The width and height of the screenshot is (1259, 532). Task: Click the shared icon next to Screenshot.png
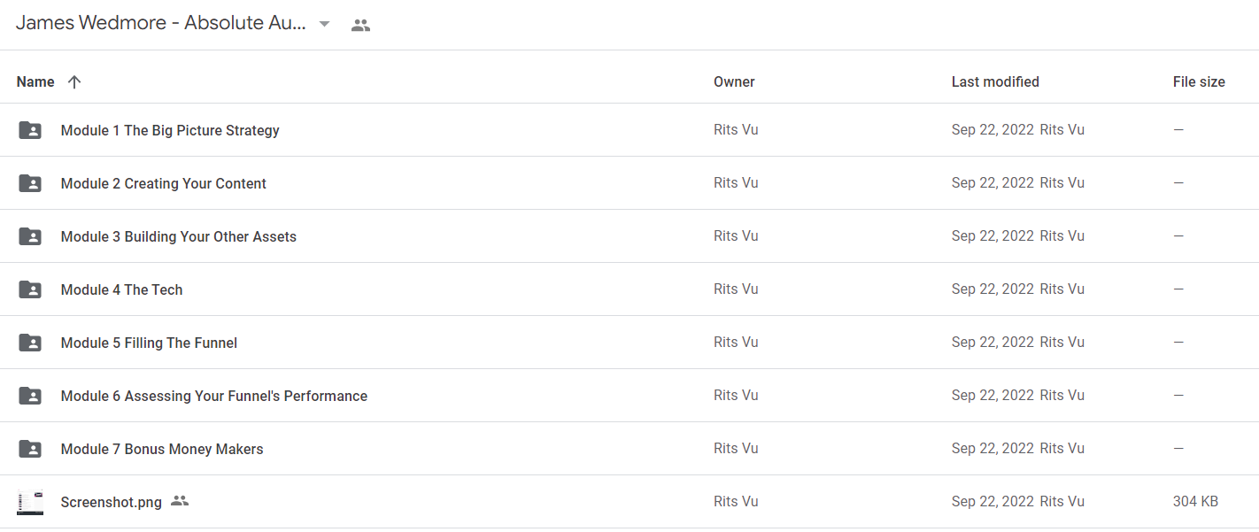pyautogui.click(x=180, y=501)
